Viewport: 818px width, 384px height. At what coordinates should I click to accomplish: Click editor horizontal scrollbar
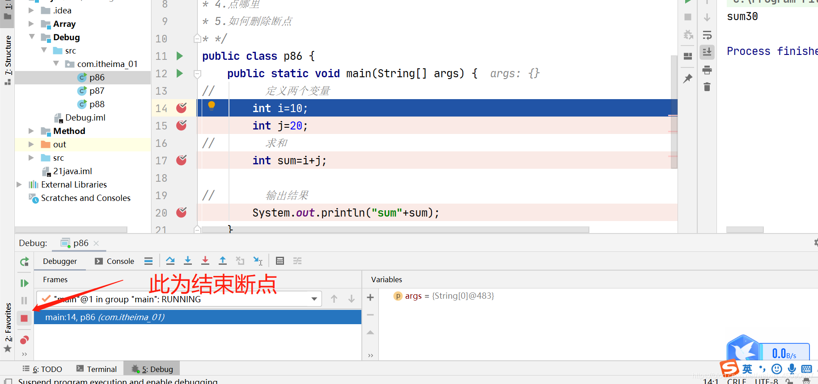tap(395, 230)
